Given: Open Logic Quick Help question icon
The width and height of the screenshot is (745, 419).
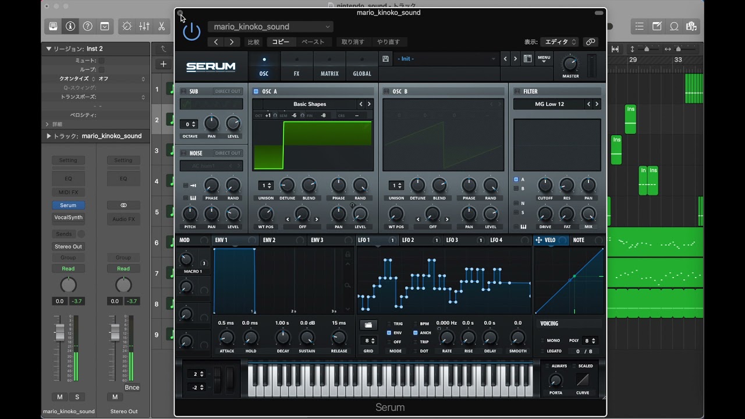Looking at the screenshot, I should click(x=87, y=26).
